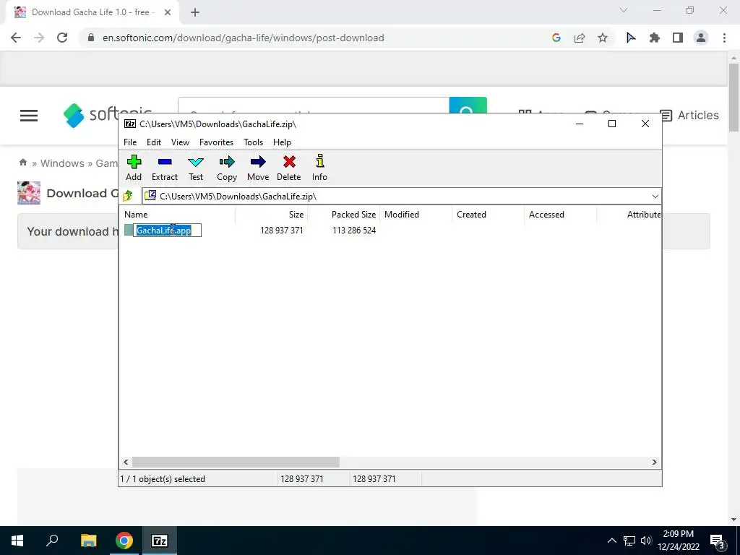Follow the Windows breadcrumb link

click(62, 163)
